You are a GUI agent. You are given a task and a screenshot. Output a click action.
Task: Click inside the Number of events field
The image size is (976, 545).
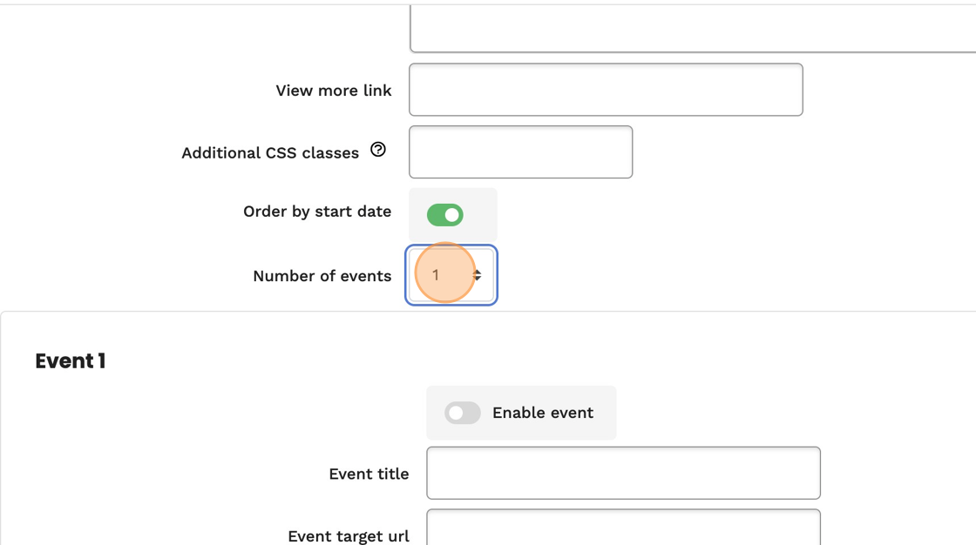(x=440, y=276)
